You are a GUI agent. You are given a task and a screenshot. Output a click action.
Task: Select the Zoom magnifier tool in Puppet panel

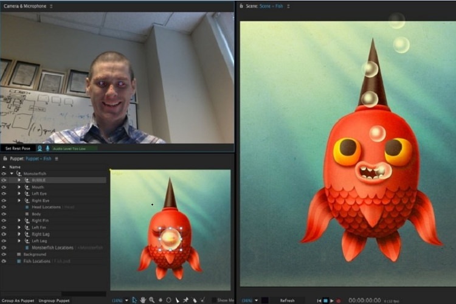pos(151,300)
